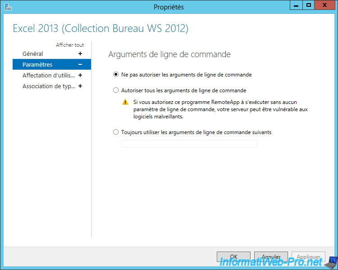The width and height of the screenshot is (338, 270).
Task: Select 'Autoriser tous les arguments' radio option
Action: pyautogui.click(x=116, y=90)
